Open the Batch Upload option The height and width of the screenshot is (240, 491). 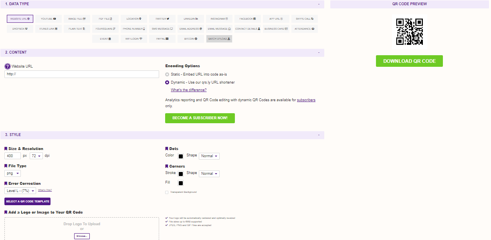(219, 39)
